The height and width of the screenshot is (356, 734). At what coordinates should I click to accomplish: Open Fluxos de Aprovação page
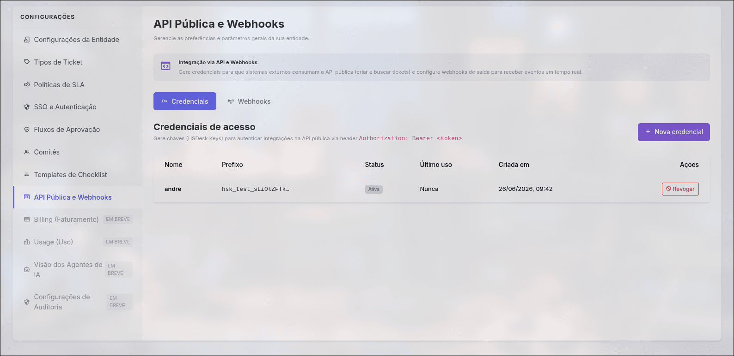pyautogui.click(x=77, y=130)
